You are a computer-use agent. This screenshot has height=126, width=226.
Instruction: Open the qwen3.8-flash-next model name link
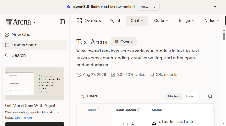91,7
